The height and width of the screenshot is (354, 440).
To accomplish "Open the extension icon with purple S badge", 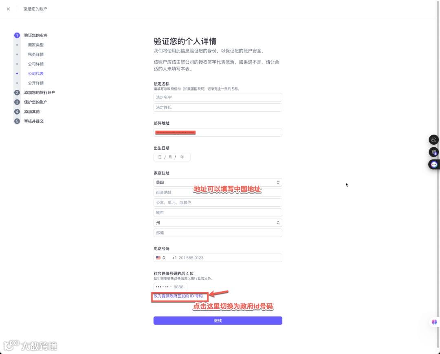I will [x=433, y=152].
